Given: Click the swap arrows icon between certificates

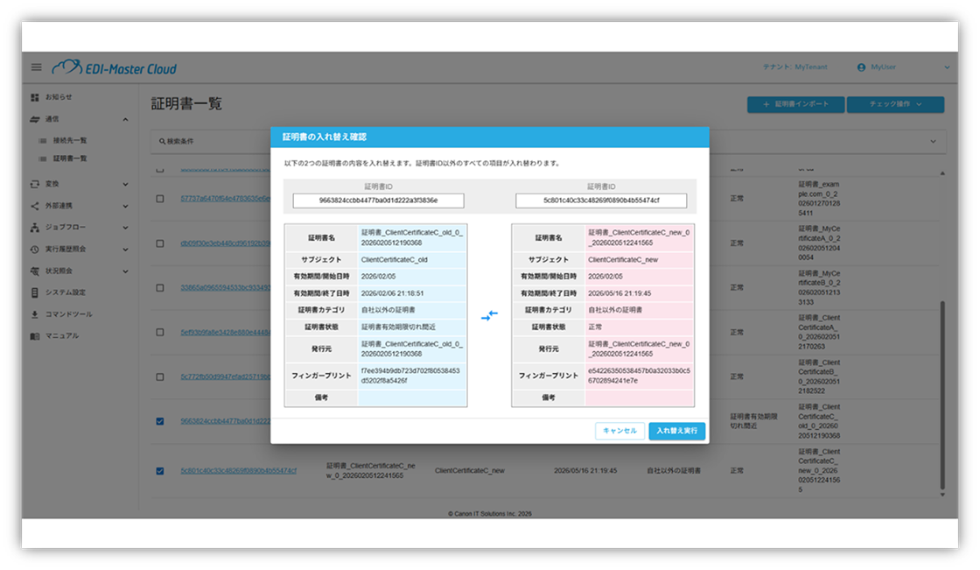Looking at the screenshot, I should click(489, 315).
